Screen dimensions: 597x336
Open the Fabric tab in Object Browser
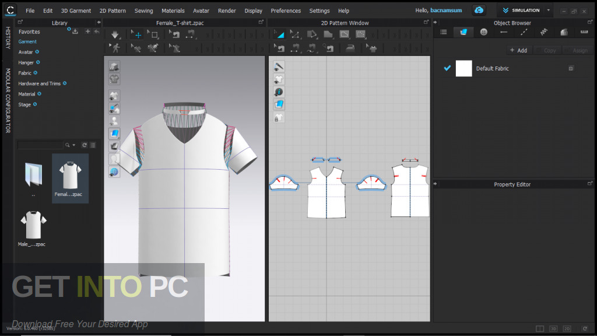(463, 33)
